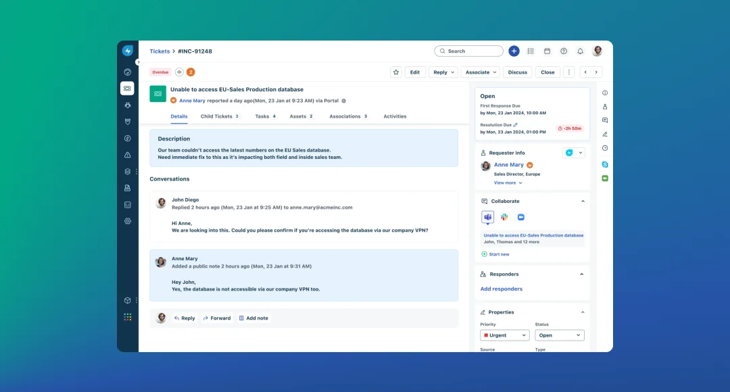Toggle the watch eye icon beside Overdue

click(179, 72)
